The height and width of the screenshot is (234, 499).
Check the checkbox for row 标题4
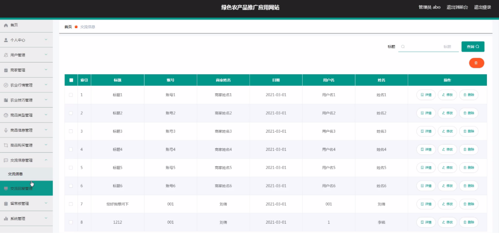71,149
